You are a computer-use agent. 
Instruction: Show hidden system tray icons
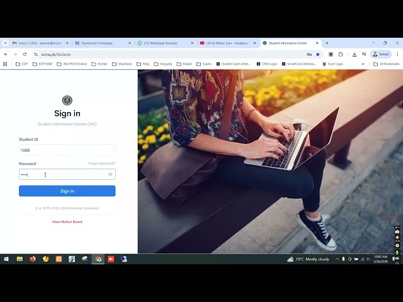[x=337, y=259]
